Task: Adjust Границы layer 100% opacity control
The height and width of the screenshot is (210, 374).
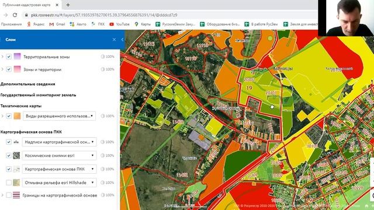Action: [108, 195]
